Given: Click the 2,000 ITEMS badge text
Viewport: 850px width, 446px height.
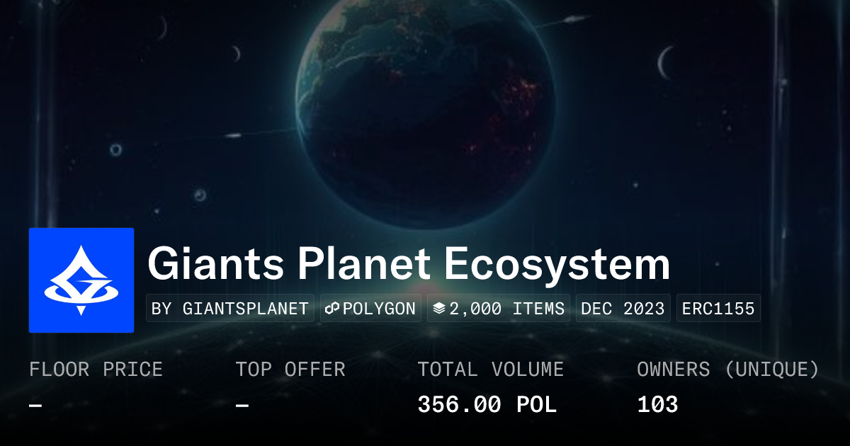Looking at the screenshot, I should pyautogui.click(x=507, y=309).
